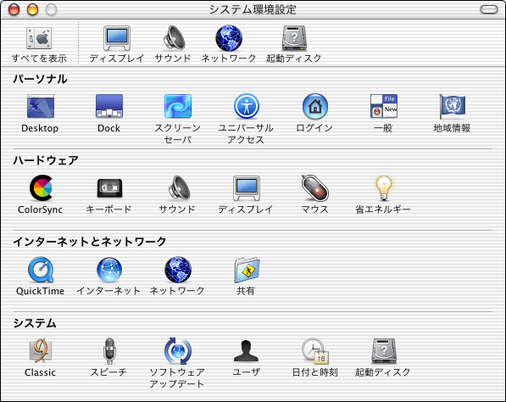Click the すべてを表示 (Show All) toolbar icon
Image resolution: width=506 pixels, height=402 pixels.
(x=39, y=38)
